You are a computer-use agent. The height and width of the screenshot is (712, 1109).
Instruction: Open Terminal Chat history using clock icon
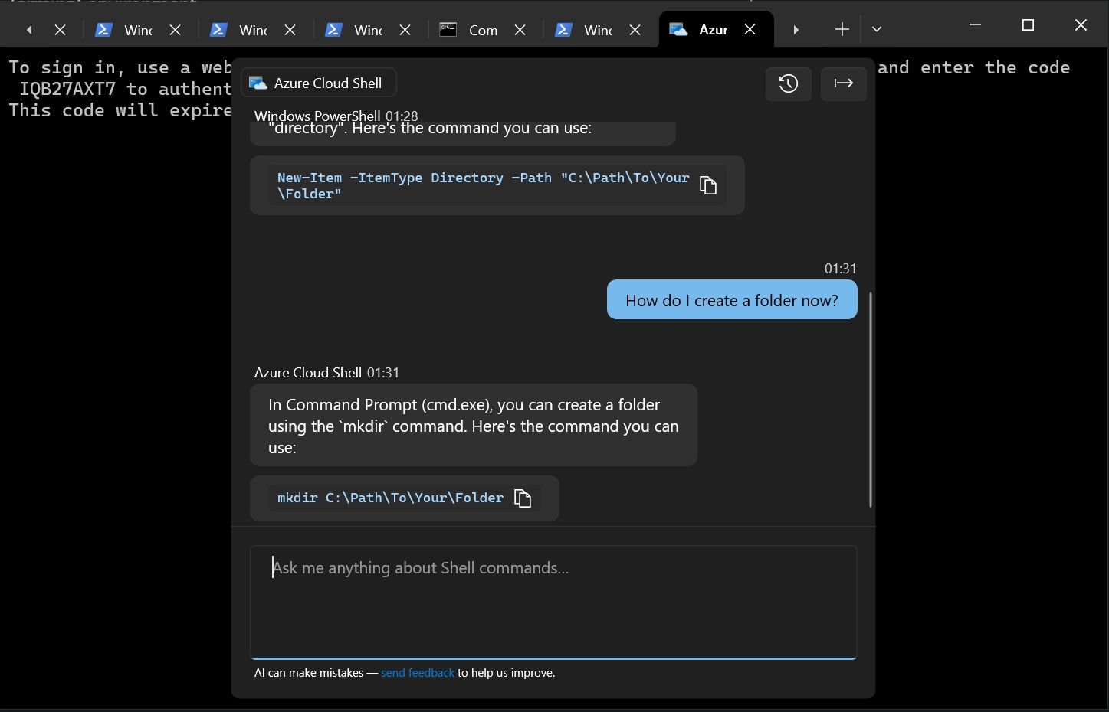tap(788, 83)
